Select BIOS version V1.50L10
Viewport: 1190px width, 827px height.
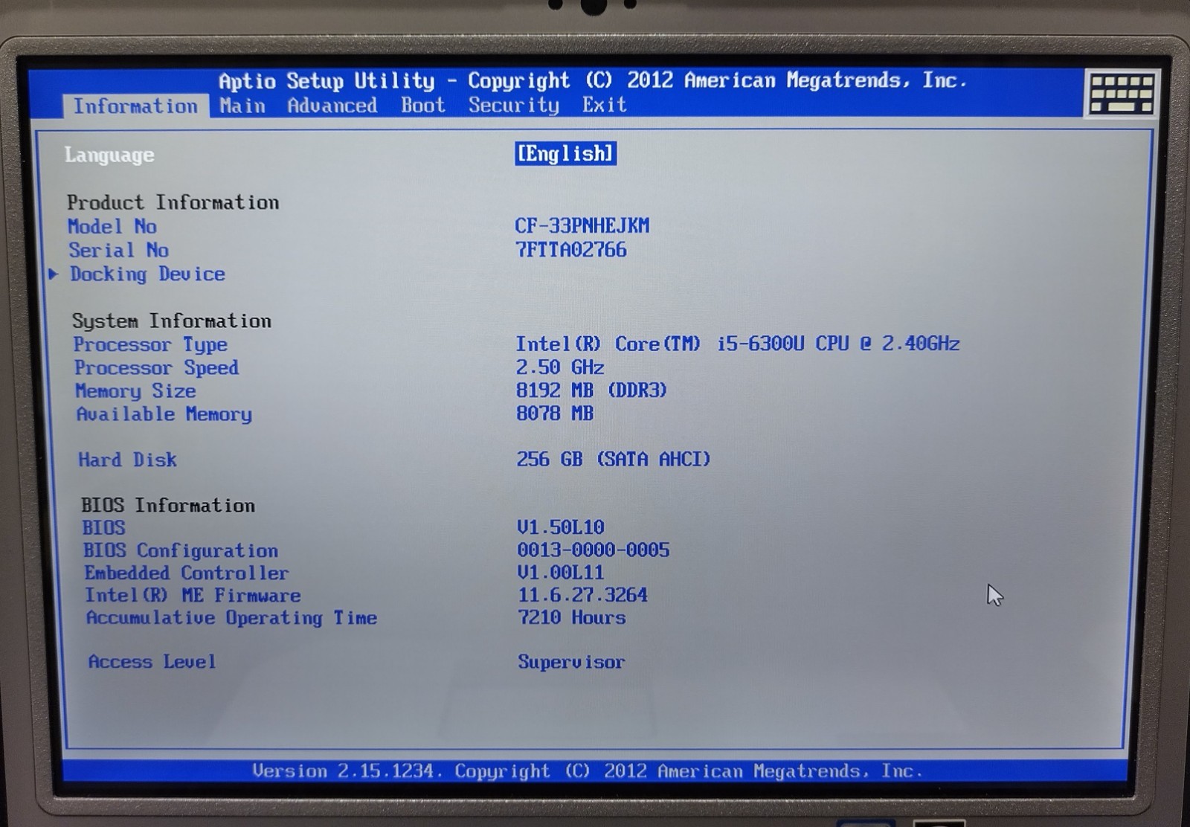point(561,527)
